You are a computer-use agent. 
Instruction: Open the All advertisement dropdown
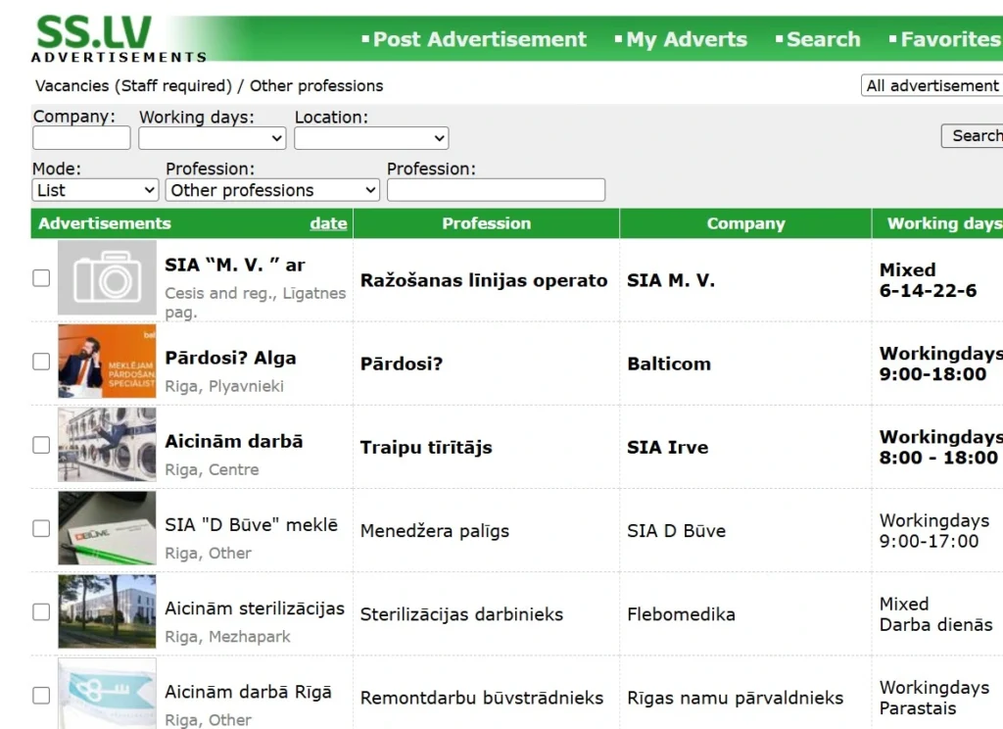tap(932, 86)
